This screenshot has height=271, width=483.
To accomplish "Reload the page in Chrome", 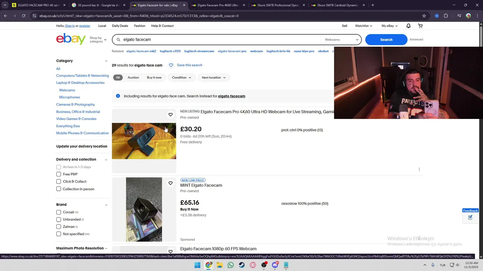I will tap(23, 16).
